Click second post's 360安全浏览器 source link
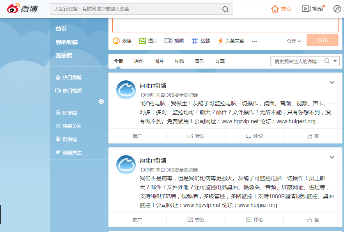 182,170
